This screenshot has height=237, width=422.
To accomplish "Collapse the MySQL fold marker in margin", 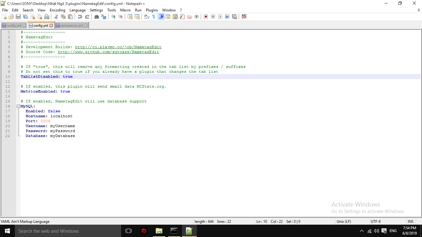I will pyautogui.click(x=18, y=106).
